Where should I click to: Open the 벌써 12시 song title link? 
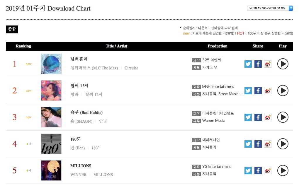79,86
